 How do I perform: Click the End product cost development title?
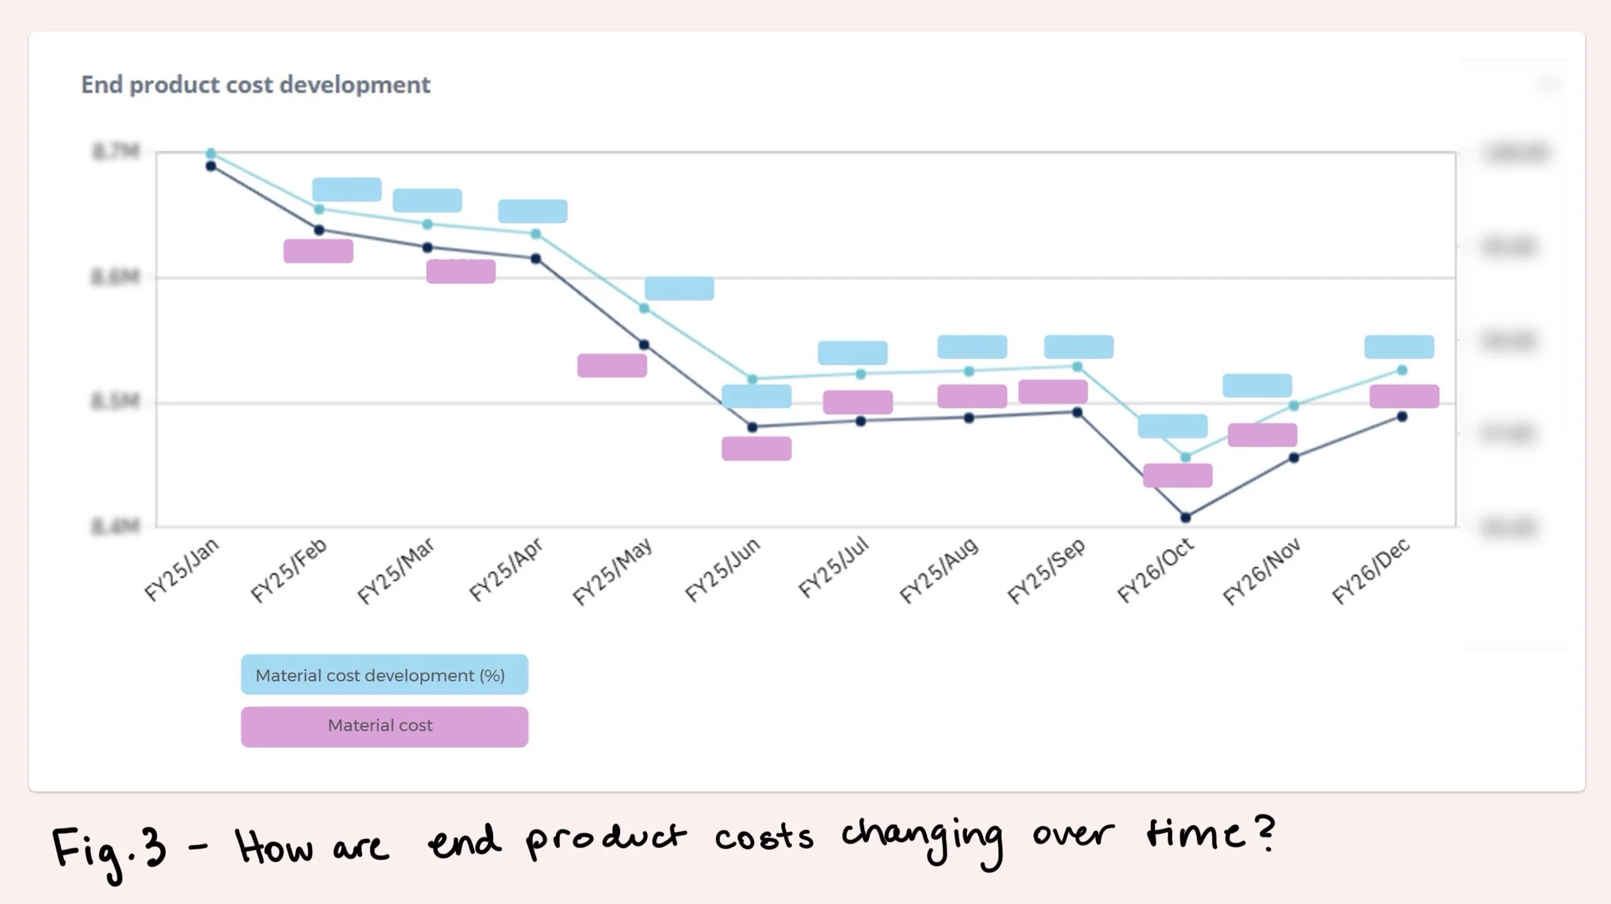(x=255, y=85)
